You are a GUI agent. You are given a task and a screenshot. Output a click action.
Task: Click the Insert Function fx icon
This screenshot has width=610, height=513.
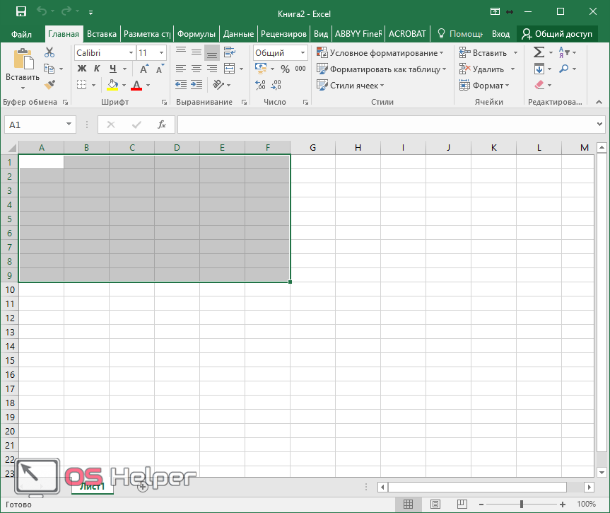tap(161, 125)
